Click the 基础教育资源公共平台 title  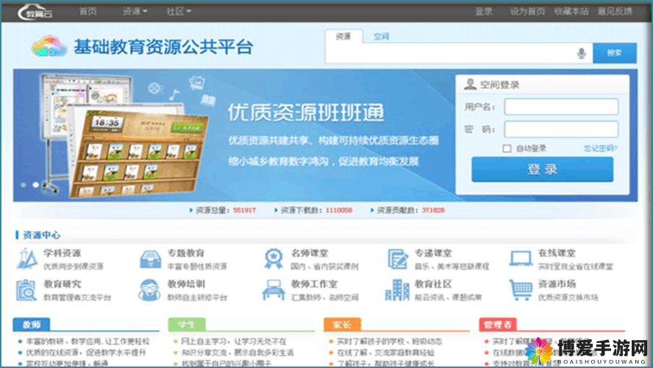point(163,46)
